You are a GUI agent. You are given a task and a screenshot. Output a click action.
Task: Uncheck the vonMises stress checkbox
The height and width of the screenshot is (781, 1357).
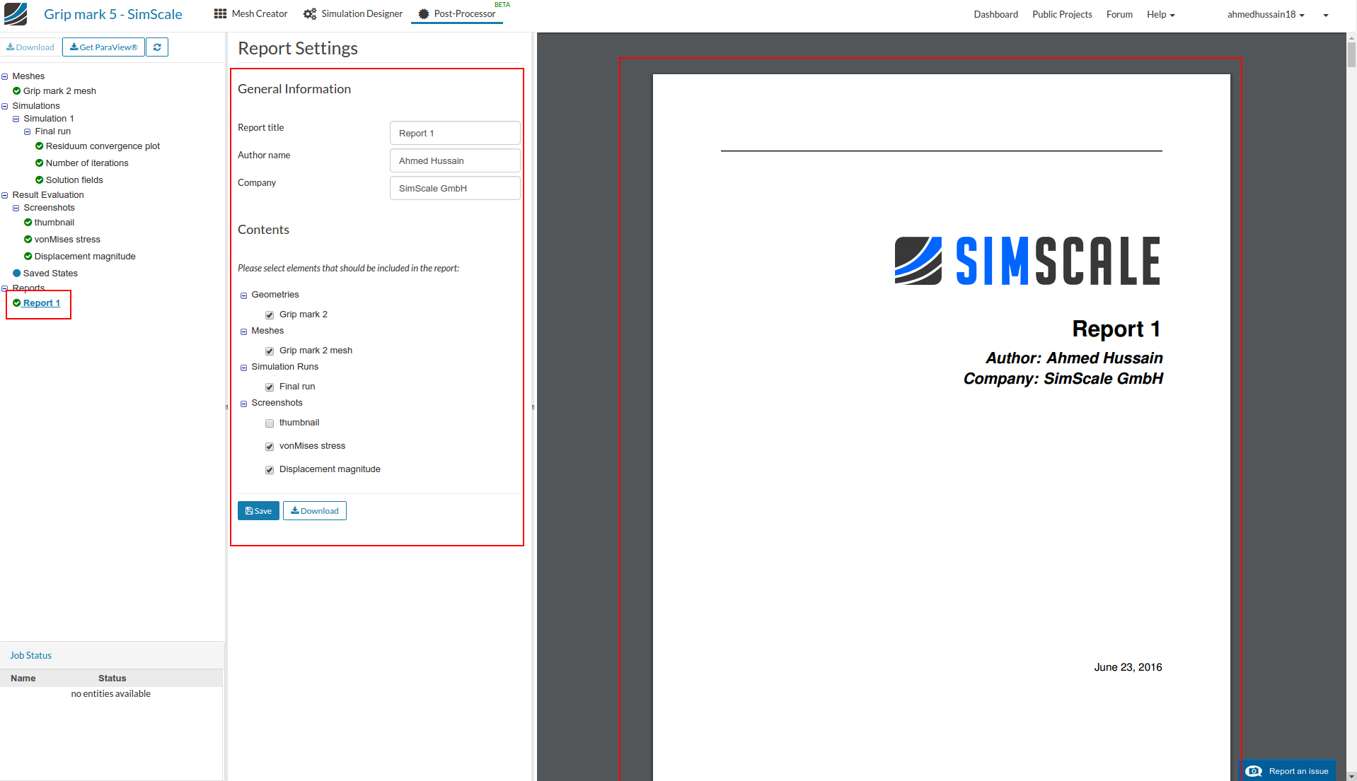270,447
